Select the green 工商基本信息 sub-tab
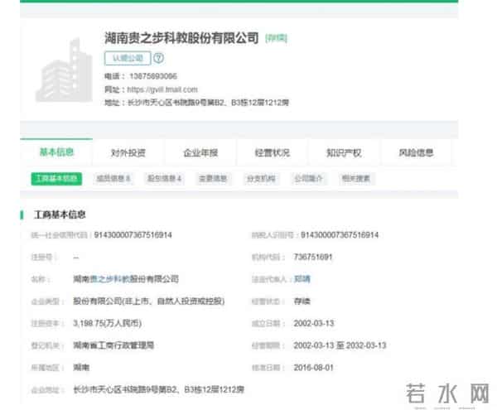Image resolution: width=497 pixels, height=410 pixels. point(56,179)
